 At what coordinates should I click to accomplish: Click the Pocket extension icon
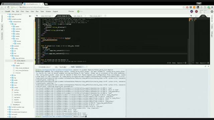(x=191, y=7)
